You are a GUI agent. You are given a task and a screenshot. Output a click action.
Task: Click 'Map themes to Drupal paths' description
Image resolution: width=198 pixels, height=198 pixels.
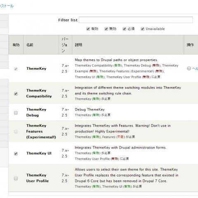pyautogui.click(x=116, y=60)
